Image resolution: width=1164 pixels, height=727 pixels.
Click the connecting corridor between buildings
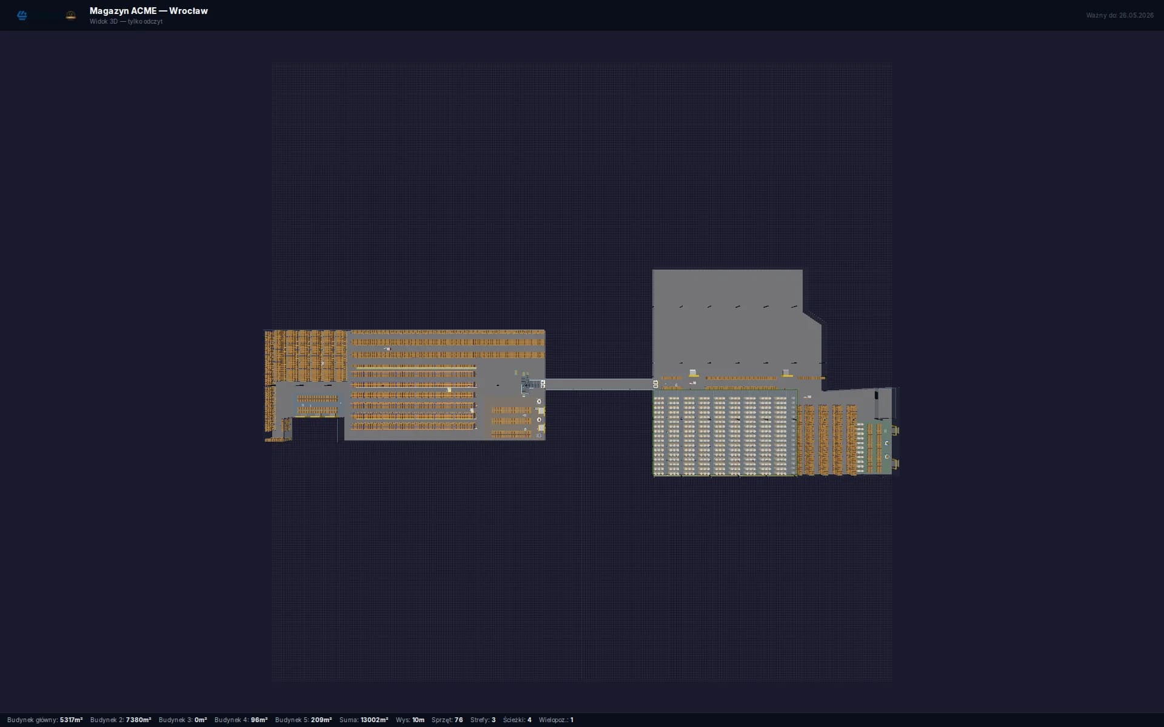[x=598, y=384]
